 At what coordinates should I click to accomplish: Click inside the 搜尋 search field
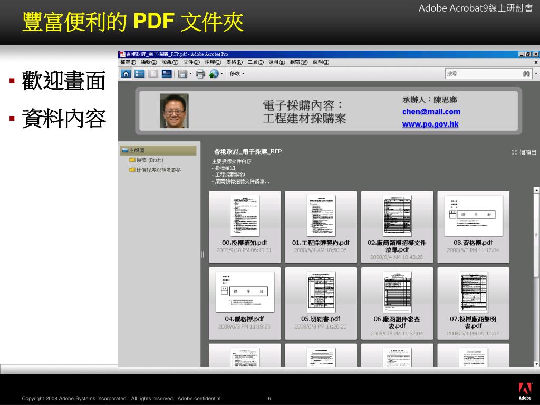(483, 73)
